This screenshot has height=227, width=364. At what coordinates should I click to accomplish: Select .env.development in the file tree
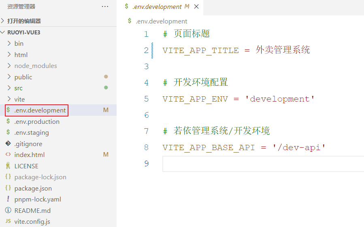click(x=40, y=110)
